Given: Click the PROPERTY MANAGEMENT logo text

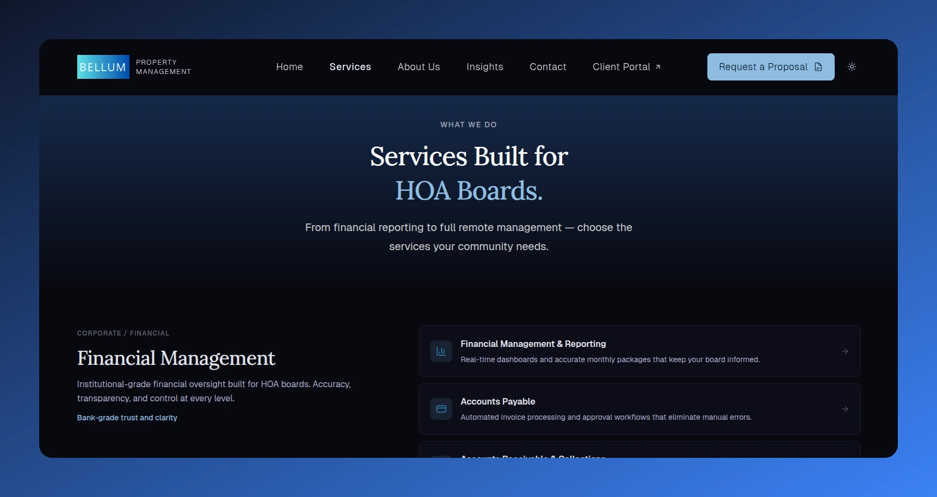Looking at the screenshot, I should pyautogui.click(x=163, y=67).
